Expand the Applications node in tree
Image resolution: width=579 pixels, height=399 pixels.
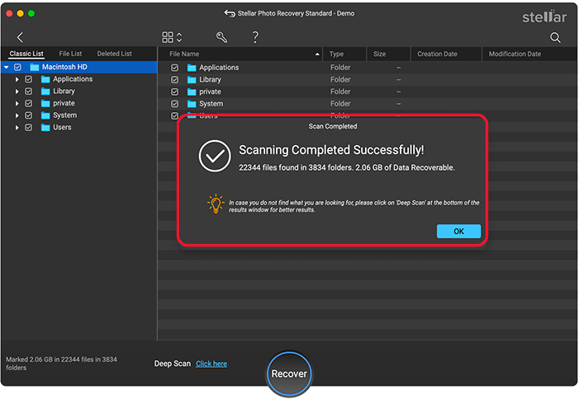[17, 80]
